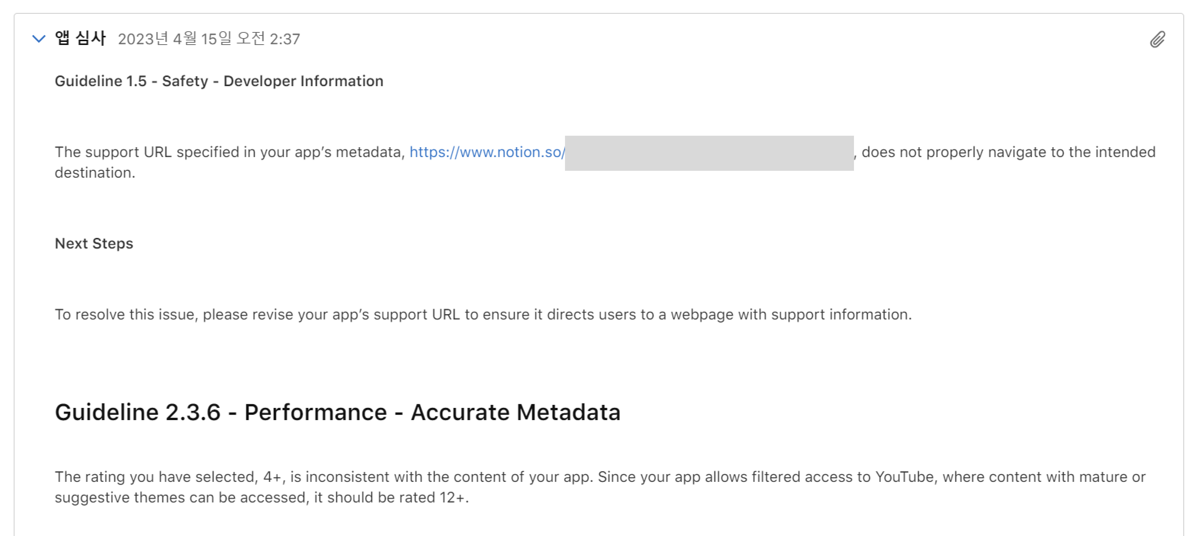Click the word 'Performance' in the large heading
This screenshot has height=536, width=1191.
[x=315, y=412]
